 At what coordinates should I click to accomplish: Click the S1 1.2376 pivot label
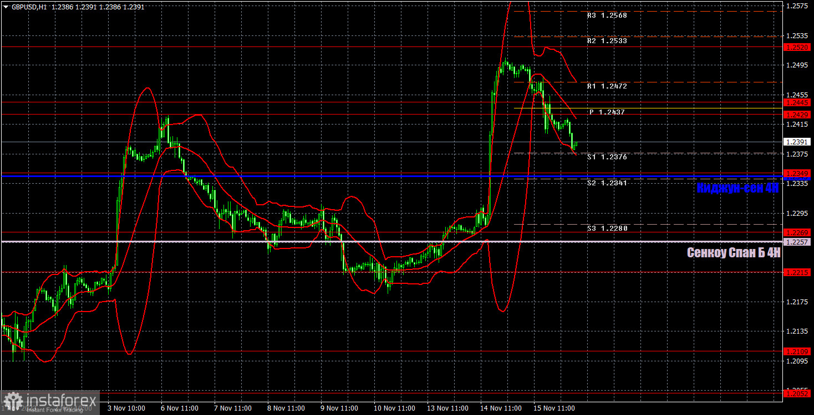[607, 157]
